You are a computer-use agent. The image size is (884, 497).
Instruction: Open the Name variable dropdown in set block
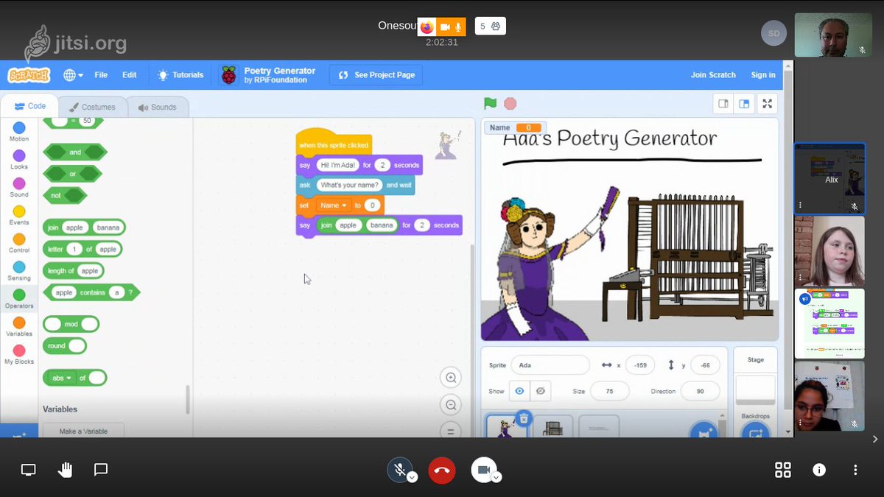[334, 205]
